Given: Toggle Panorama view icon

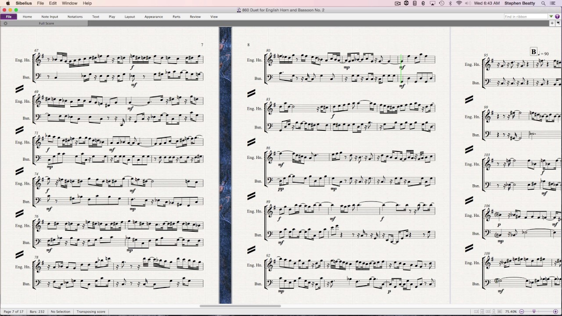Looking at the screenshot, I should pos(499,312).
